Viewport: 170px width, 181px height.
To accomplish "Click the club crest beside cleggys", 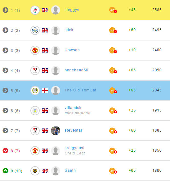I will pyautogui.click(x=35, y=10).
